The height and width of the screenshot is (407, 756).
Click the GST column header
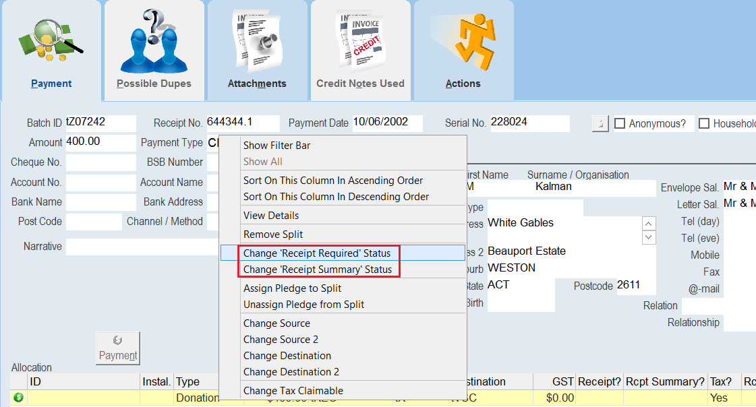tap(554, 382)
